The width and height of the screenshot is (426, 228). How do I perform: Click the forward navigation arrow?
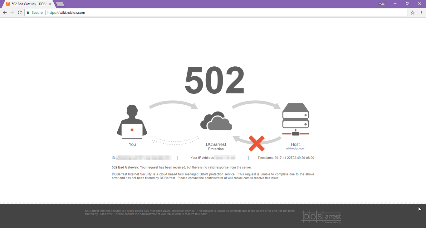point(12,12)
